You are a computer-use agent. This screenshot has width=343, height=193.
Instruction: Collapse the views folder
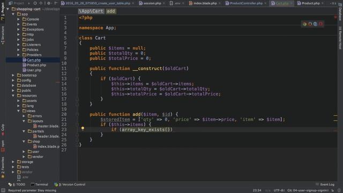point(19,111)
